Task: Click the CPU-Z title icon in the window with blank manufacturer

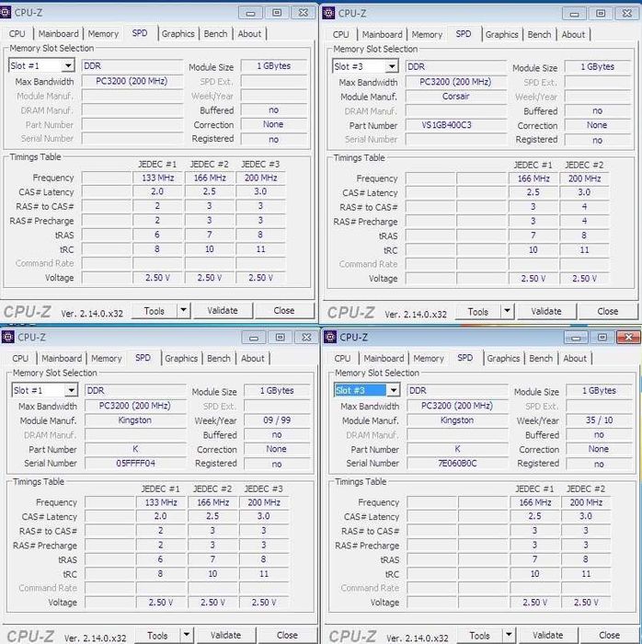Action: [5, 12]
